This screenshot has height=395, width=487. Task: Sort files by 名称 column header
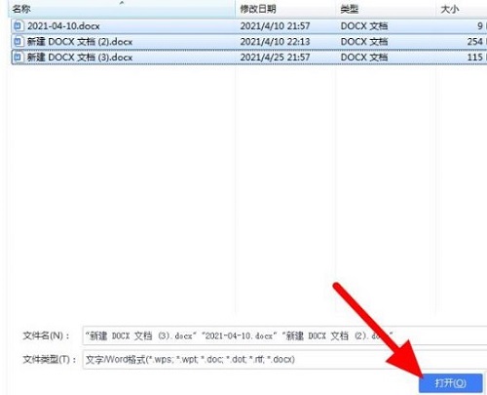pos(21,9)
